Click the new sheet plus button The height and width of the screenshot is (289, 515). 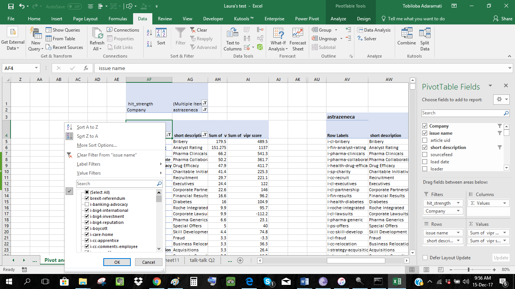(240, 260)
